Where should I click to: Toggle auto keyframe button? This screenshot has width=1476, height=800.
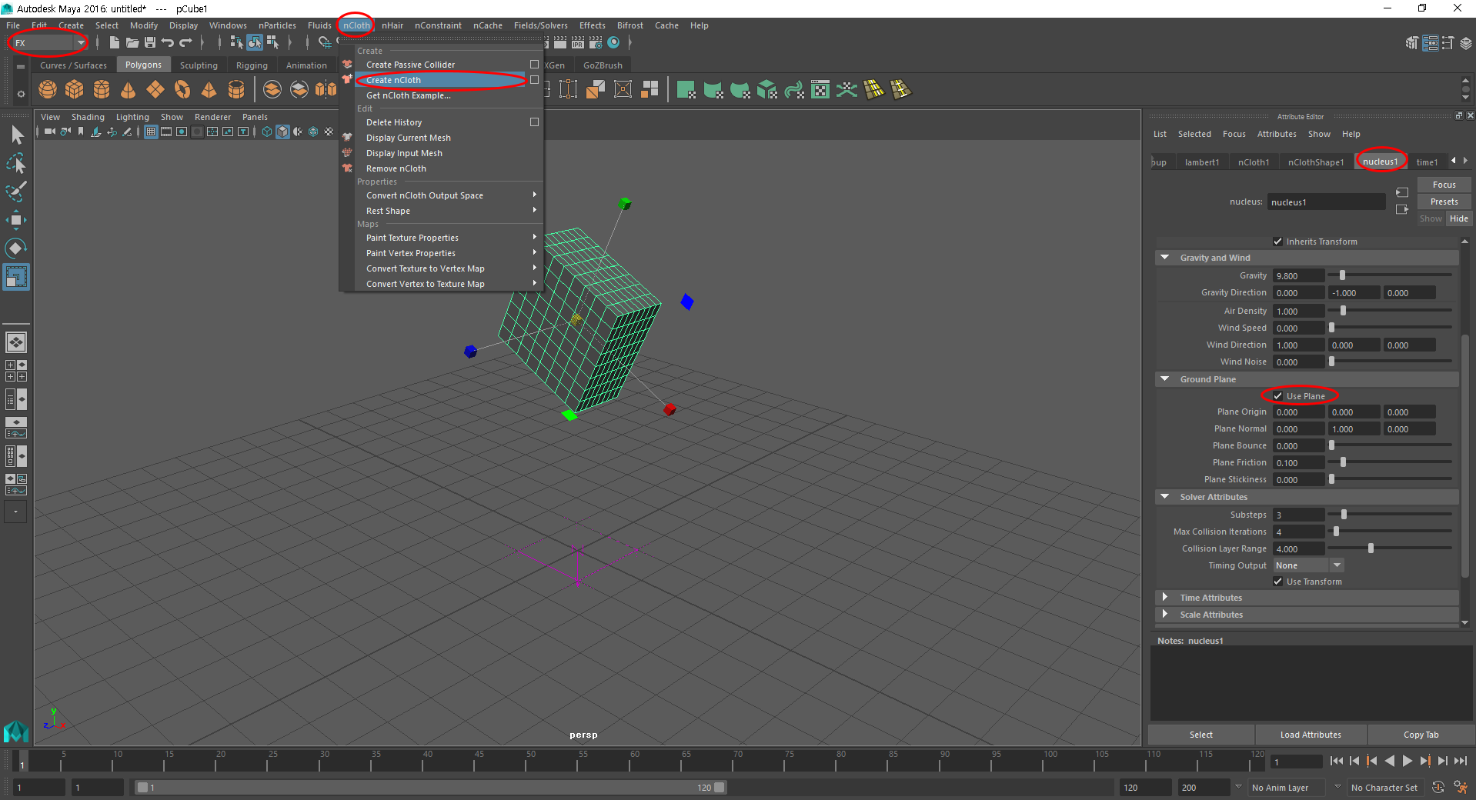click(1438, 788)
